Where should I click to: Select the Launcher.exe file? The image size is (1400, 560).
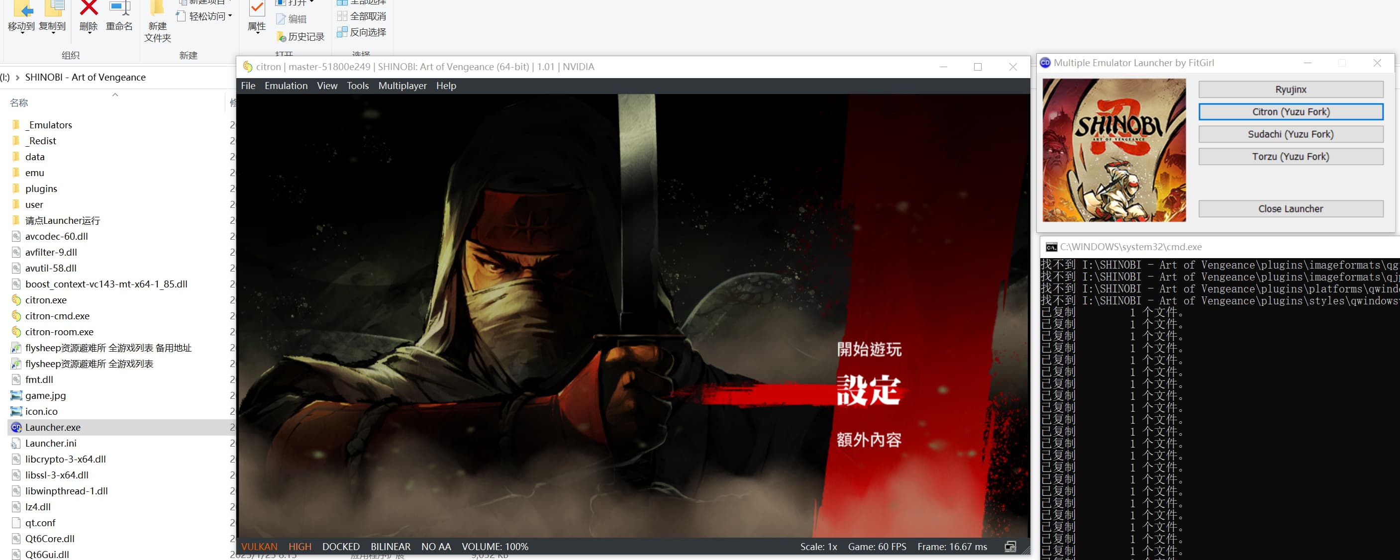[53, 428]
